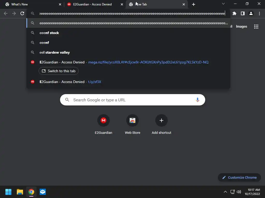Open a new tab with plus button
This screenshot has width=265, height=198.
coord(194,4)
